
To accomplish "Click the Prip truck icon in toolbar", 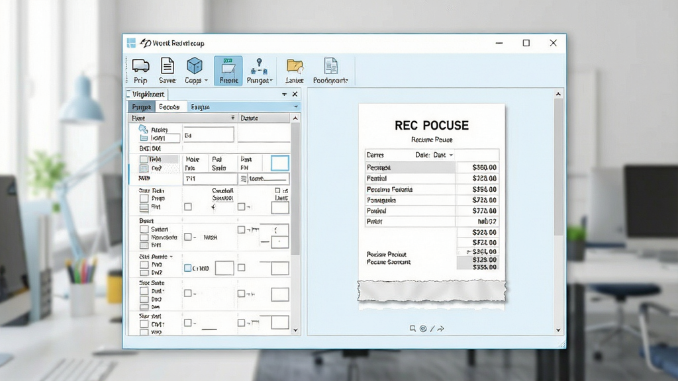I will [140, 66].
